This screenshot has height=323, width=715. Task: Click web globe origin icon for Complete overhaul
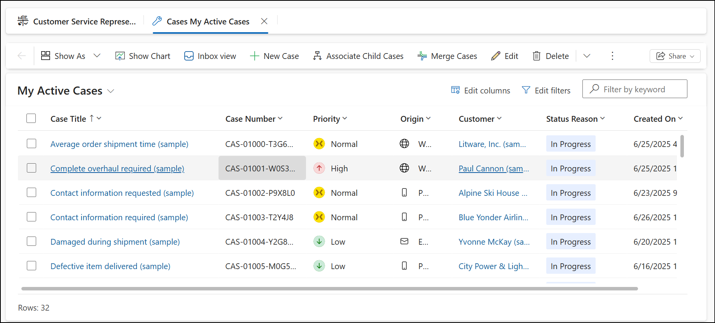404,168
